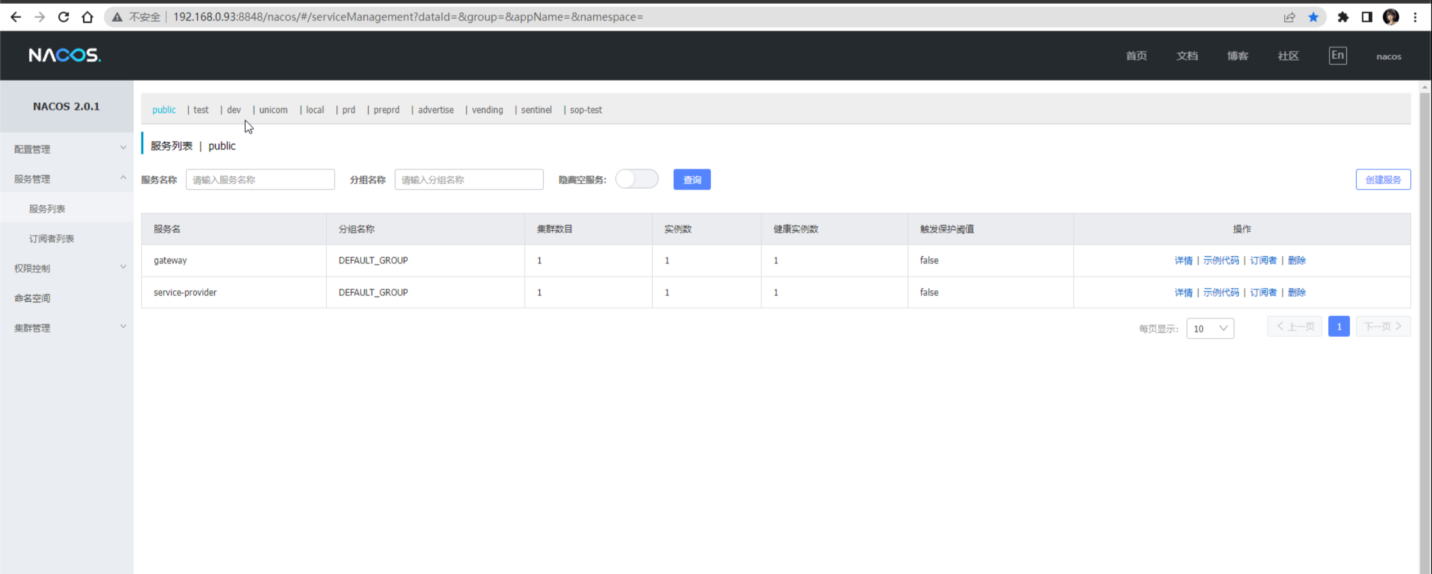The image size is (1432, 574).
Task: Switch to the prd namespace tab
Action: (x=349, y=110)
